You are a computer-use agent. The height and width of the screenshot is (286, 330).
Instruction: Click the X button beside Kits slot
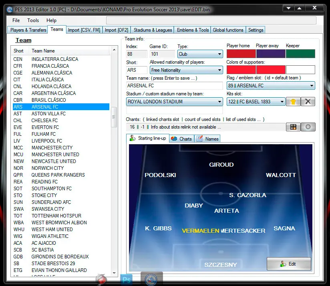(308, 102)
